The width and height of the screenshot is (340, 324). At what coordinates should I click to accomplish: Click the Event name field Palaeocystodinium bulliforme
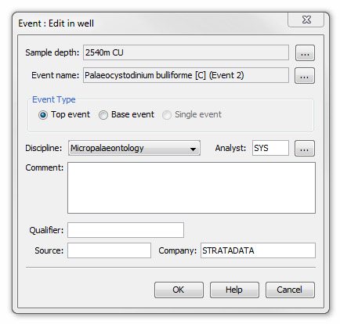[x=186, y=75]
